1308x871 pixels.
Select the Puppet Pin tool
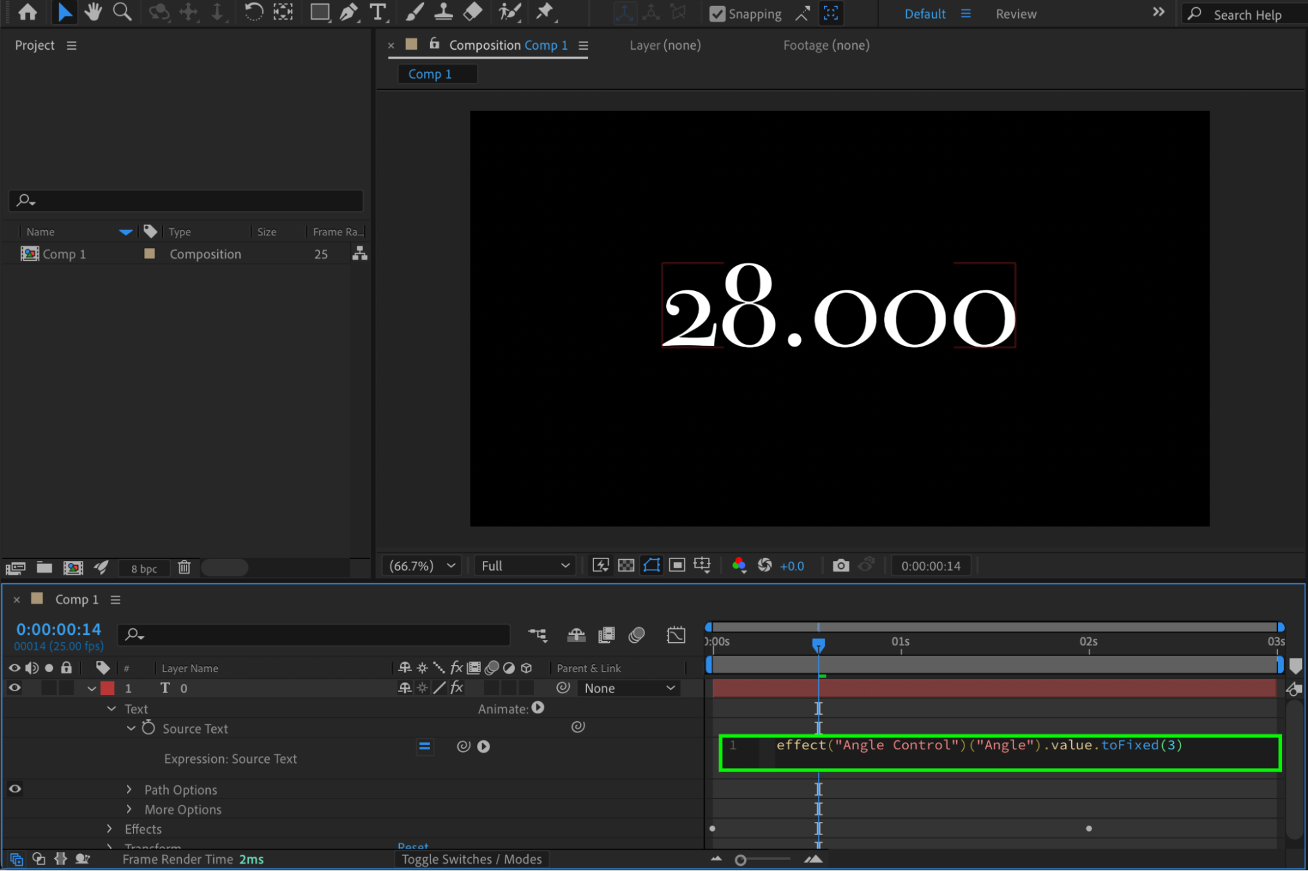(544, 12)
